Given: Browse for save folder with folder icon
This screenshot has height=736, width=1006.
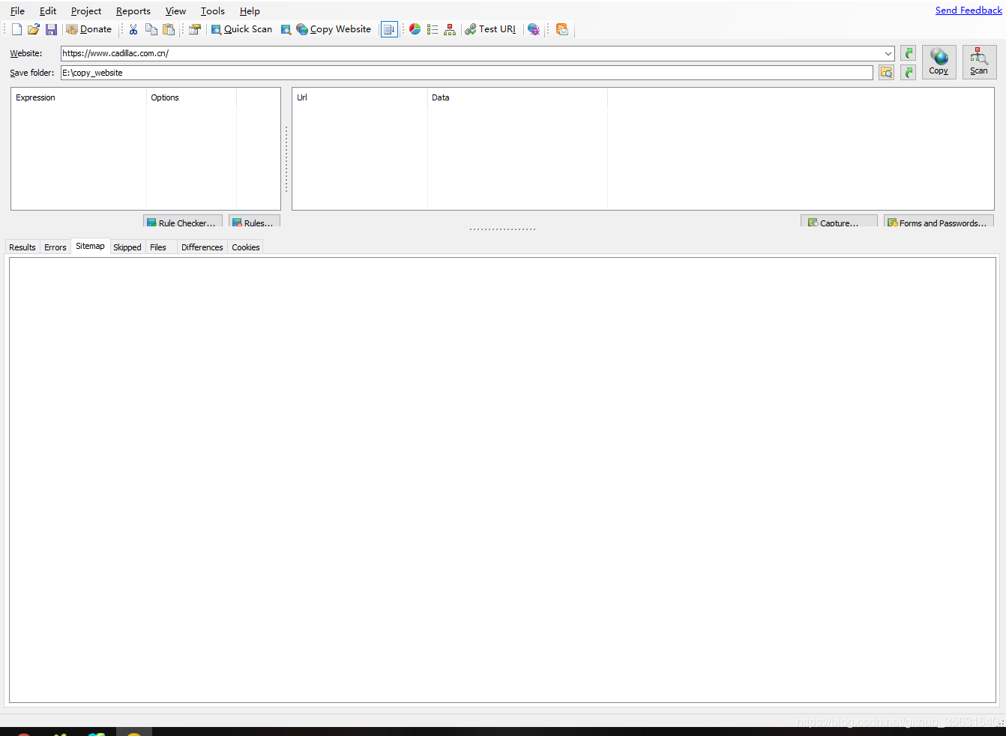Looking at the screenshot, I should point(887,73).
